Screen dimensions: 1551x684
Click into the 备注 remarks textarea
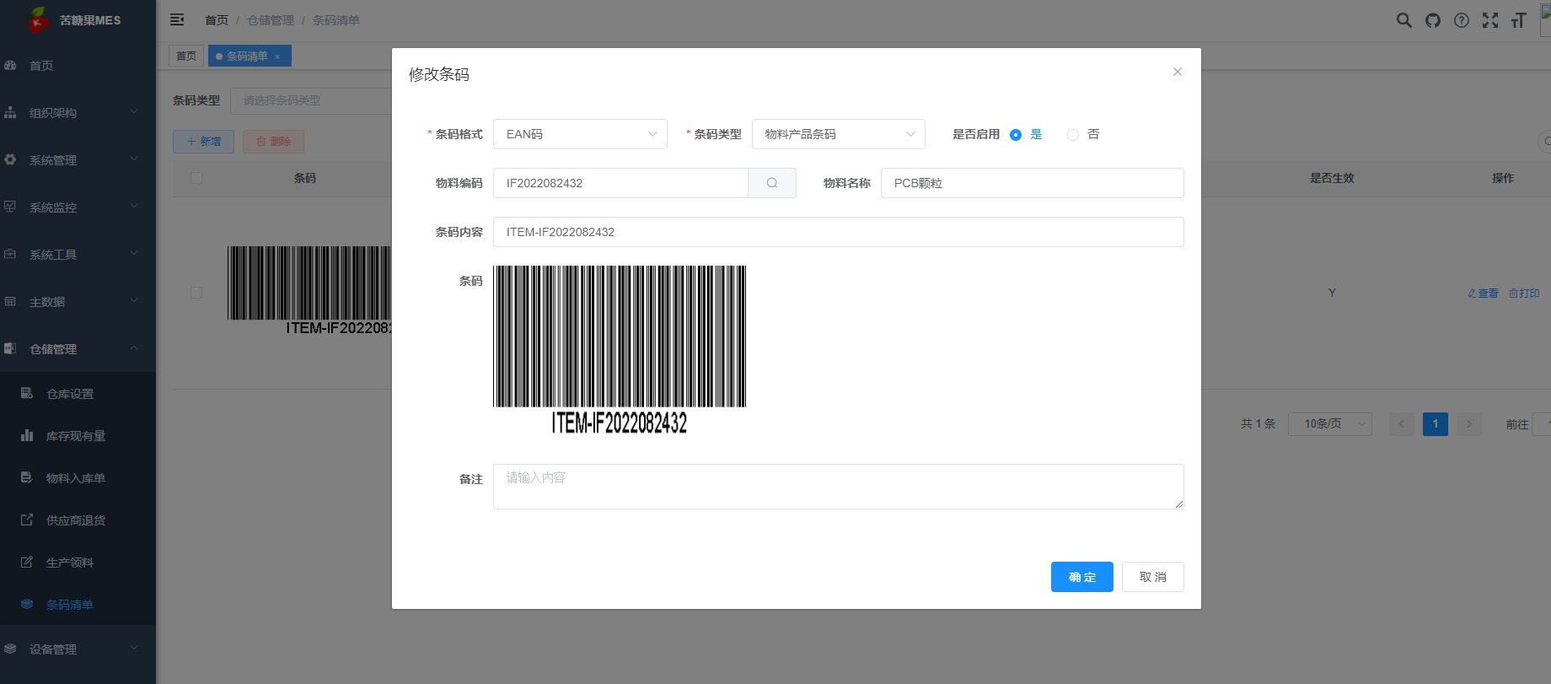point(838,487)
